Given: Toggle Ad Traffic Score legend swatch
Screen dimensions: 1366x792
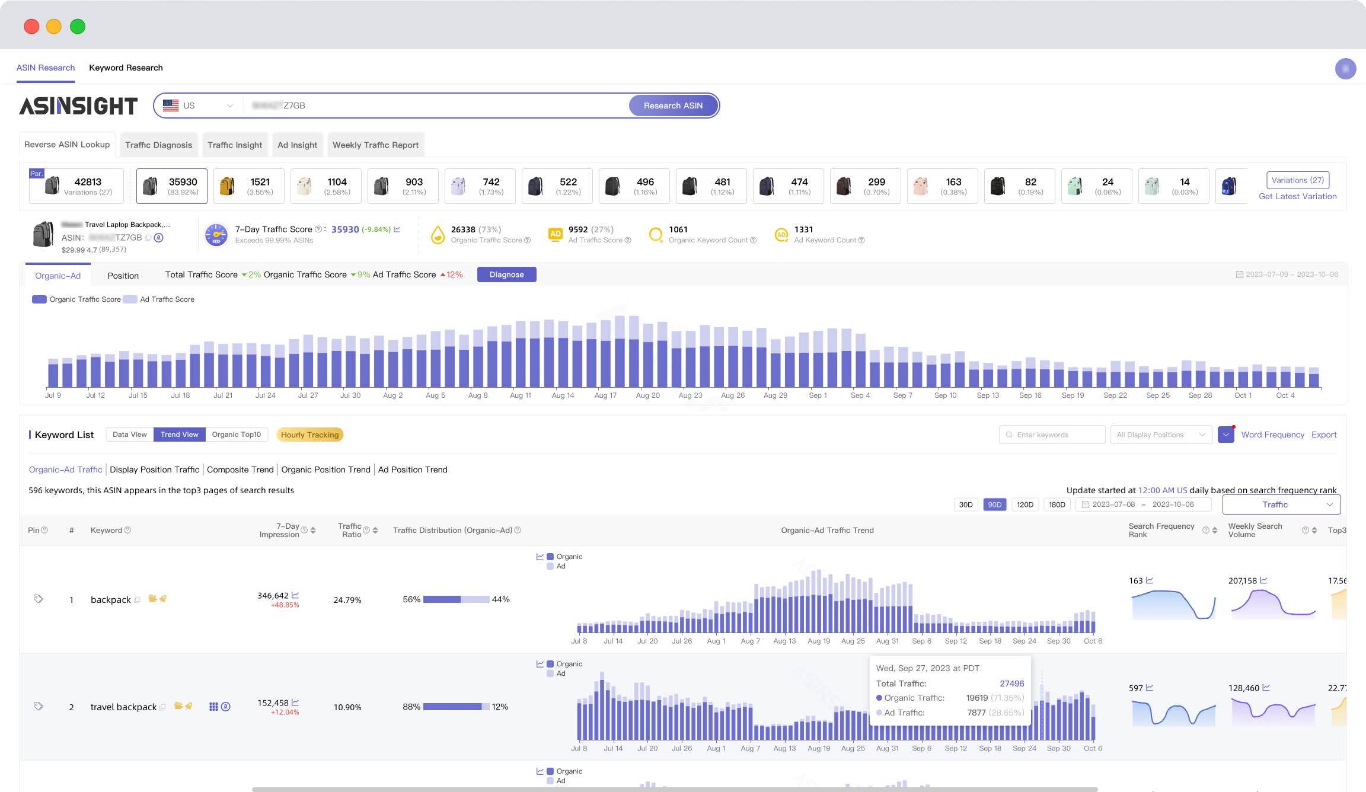Looking at the screenshot, I should [x=130, y=299].
